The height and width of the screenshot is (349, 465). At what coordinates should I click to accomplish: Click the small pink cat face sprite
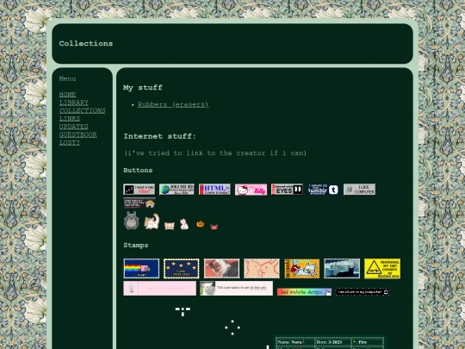pyautogui.click(x=170, y=226)
